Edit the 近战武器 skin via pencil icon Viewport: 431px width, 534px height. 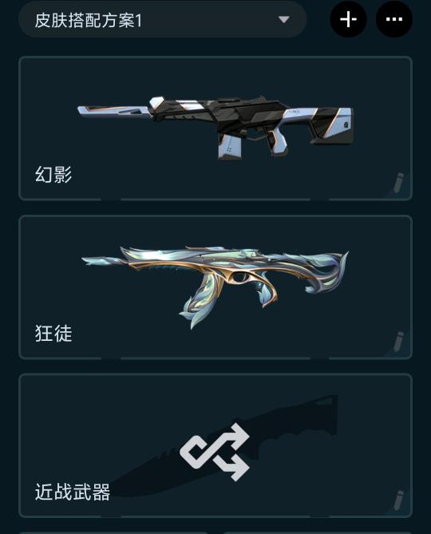coord(398,500)
